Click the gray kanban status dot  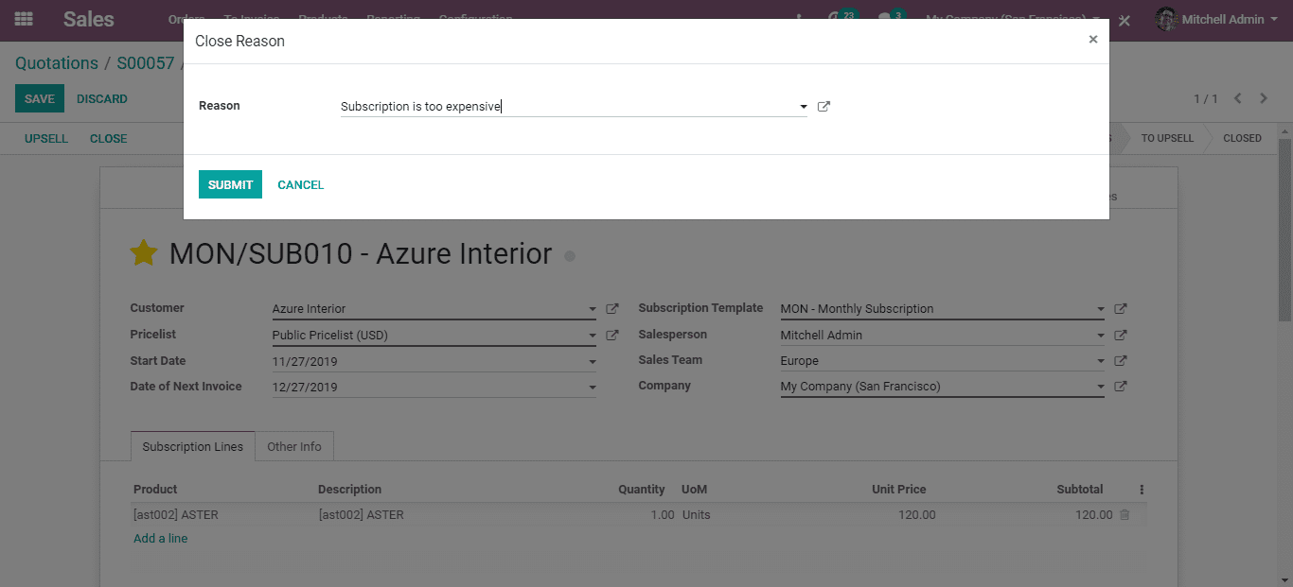coord(570,255)
